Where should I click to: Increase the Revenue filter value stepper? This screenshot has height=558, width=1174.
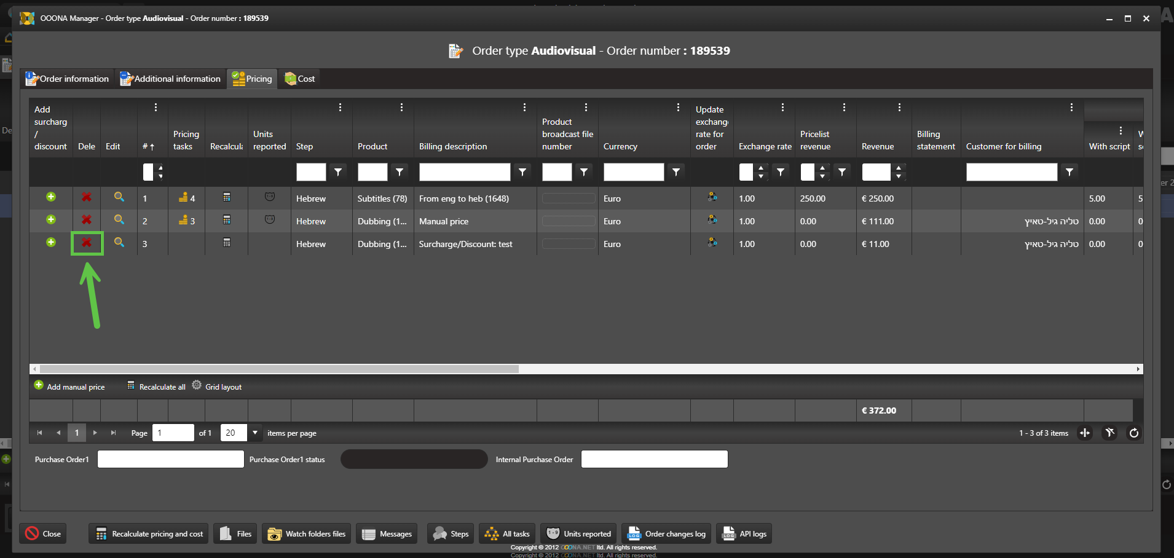coord(899,168)
